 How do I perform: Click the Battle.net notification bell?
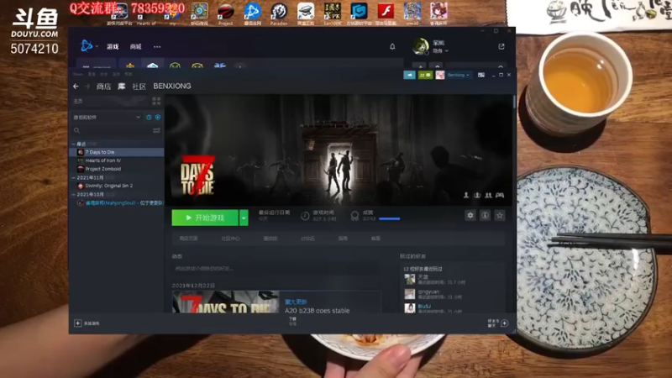click(392, 47)
